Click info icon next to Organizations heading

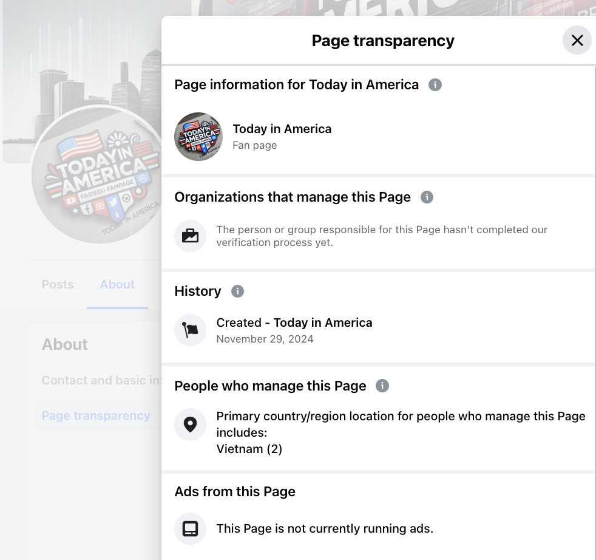[x=427, y=197]
